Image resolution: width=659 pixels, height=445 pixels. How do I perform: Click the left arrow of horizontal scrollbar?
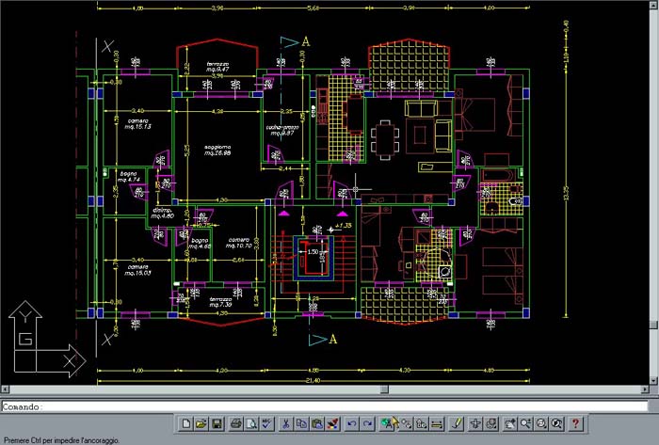pyautogui.click(x=5, y=389)
